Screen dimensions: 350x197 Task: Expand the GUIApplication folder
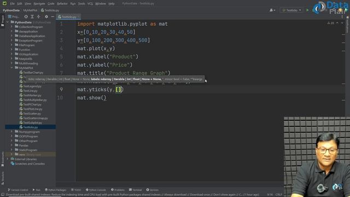pyautogui.click(x=11, y=54)
